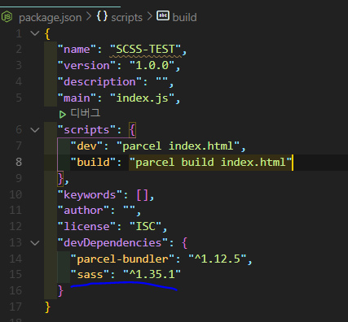Collapse the devDependencies fold arrow
The height and width of the screenshot is (322, 348).
click(x=35, y=242)
